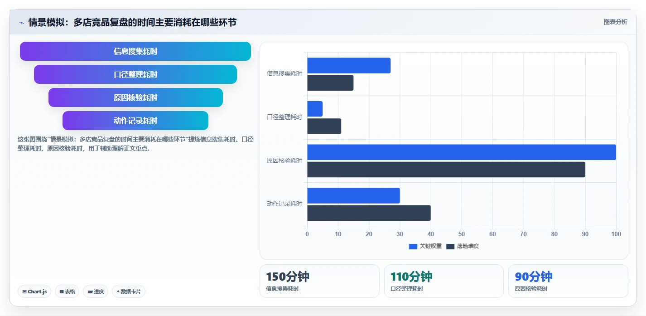Viewport: 646px width, 316px height.
Task: Click the dark bar for 原因核验耗时
Action: tap(446, 170)
